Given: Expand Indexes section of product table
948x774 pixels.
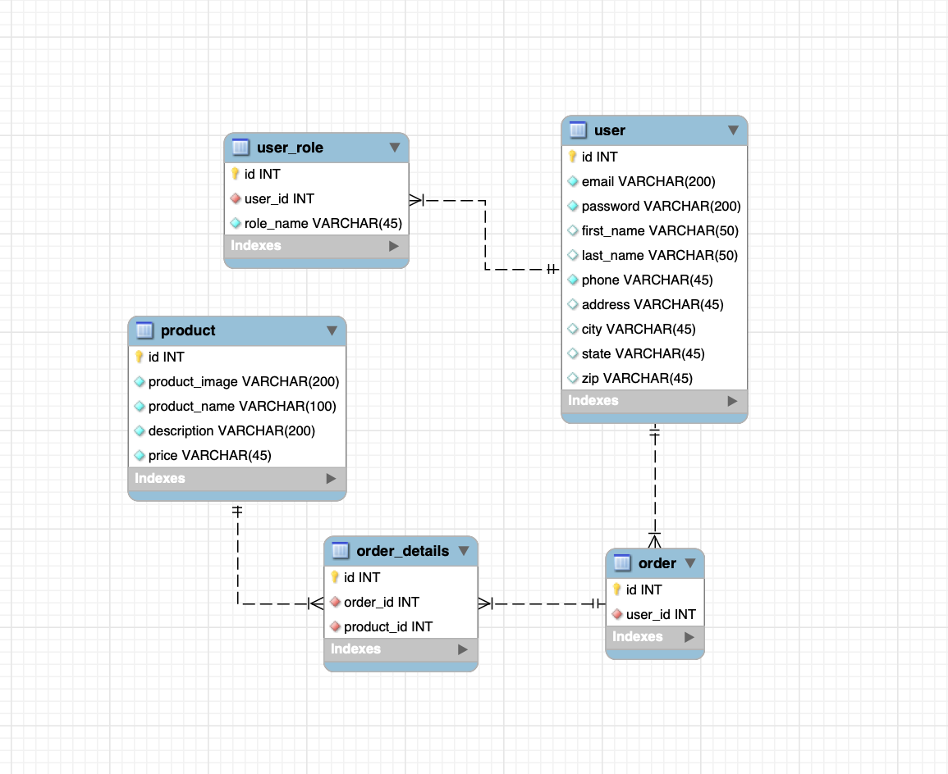Looking at the screenshot, I should [x=332, y=478].
